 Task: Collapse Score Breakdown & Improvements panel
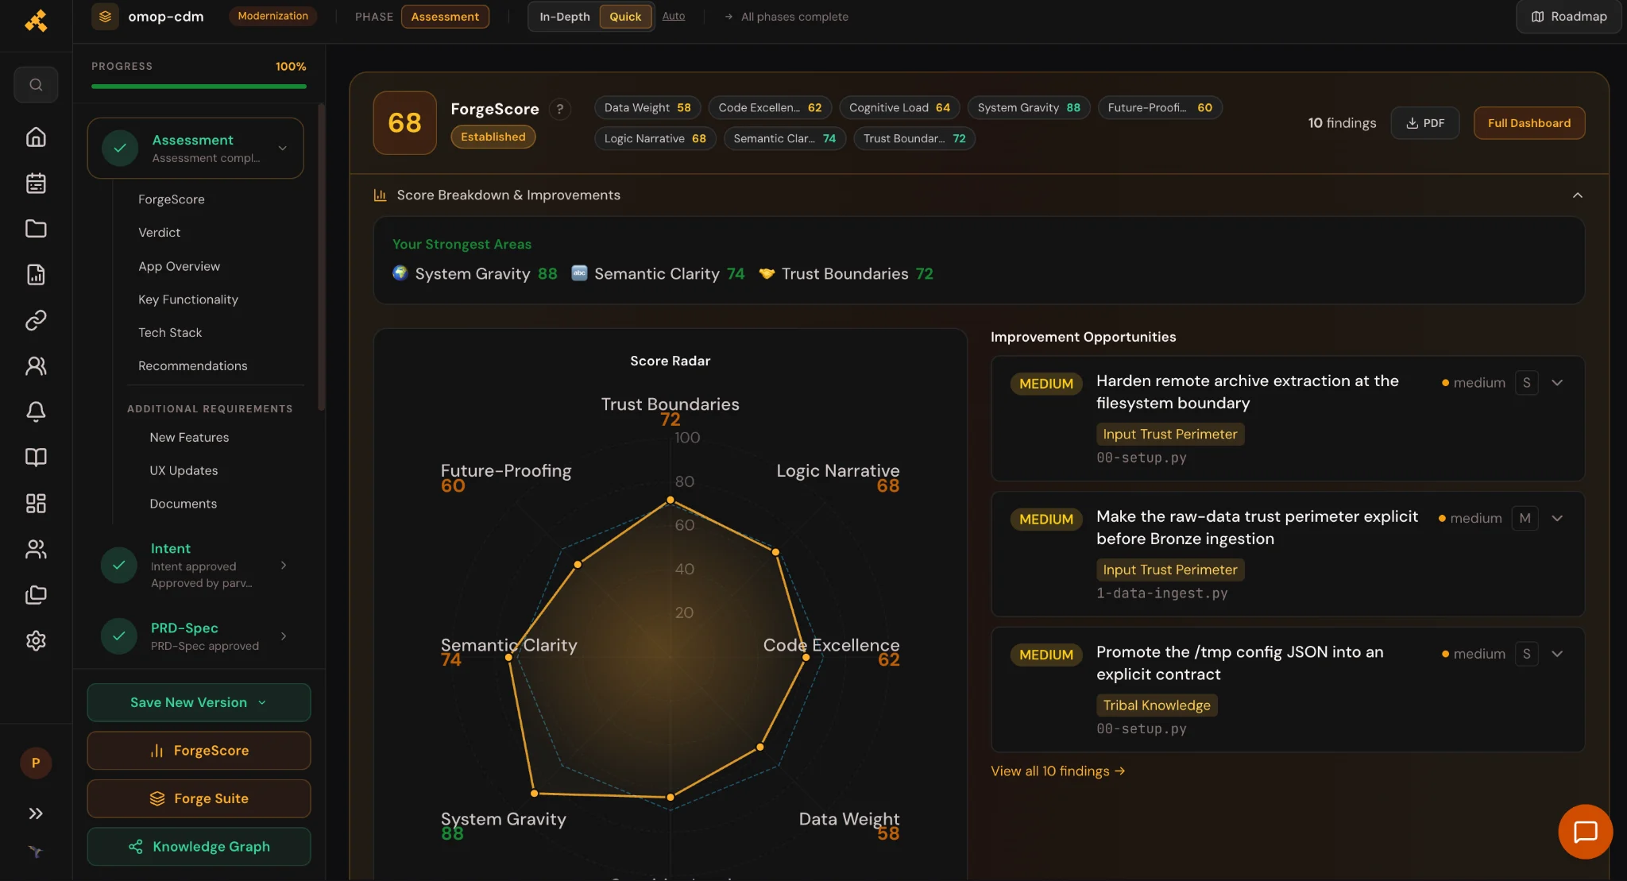(x=1578, y=195)
